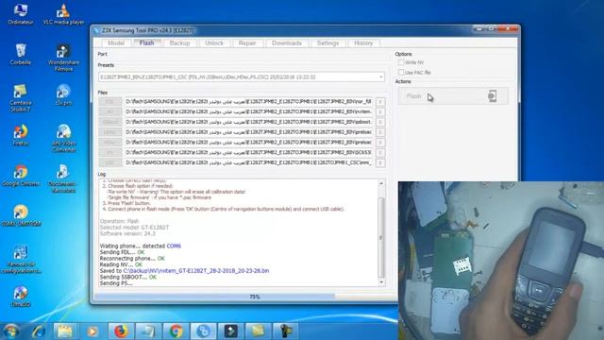Screen dimensions: 604x340
Task: Switch to Firefox in the taskbar
Action: point(121,331)
